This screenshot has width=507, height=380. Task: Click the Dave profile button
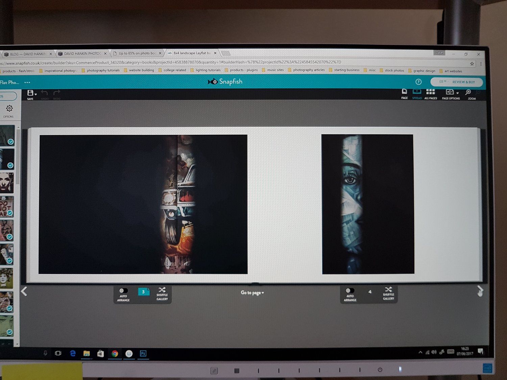click(x=439, y=53)
